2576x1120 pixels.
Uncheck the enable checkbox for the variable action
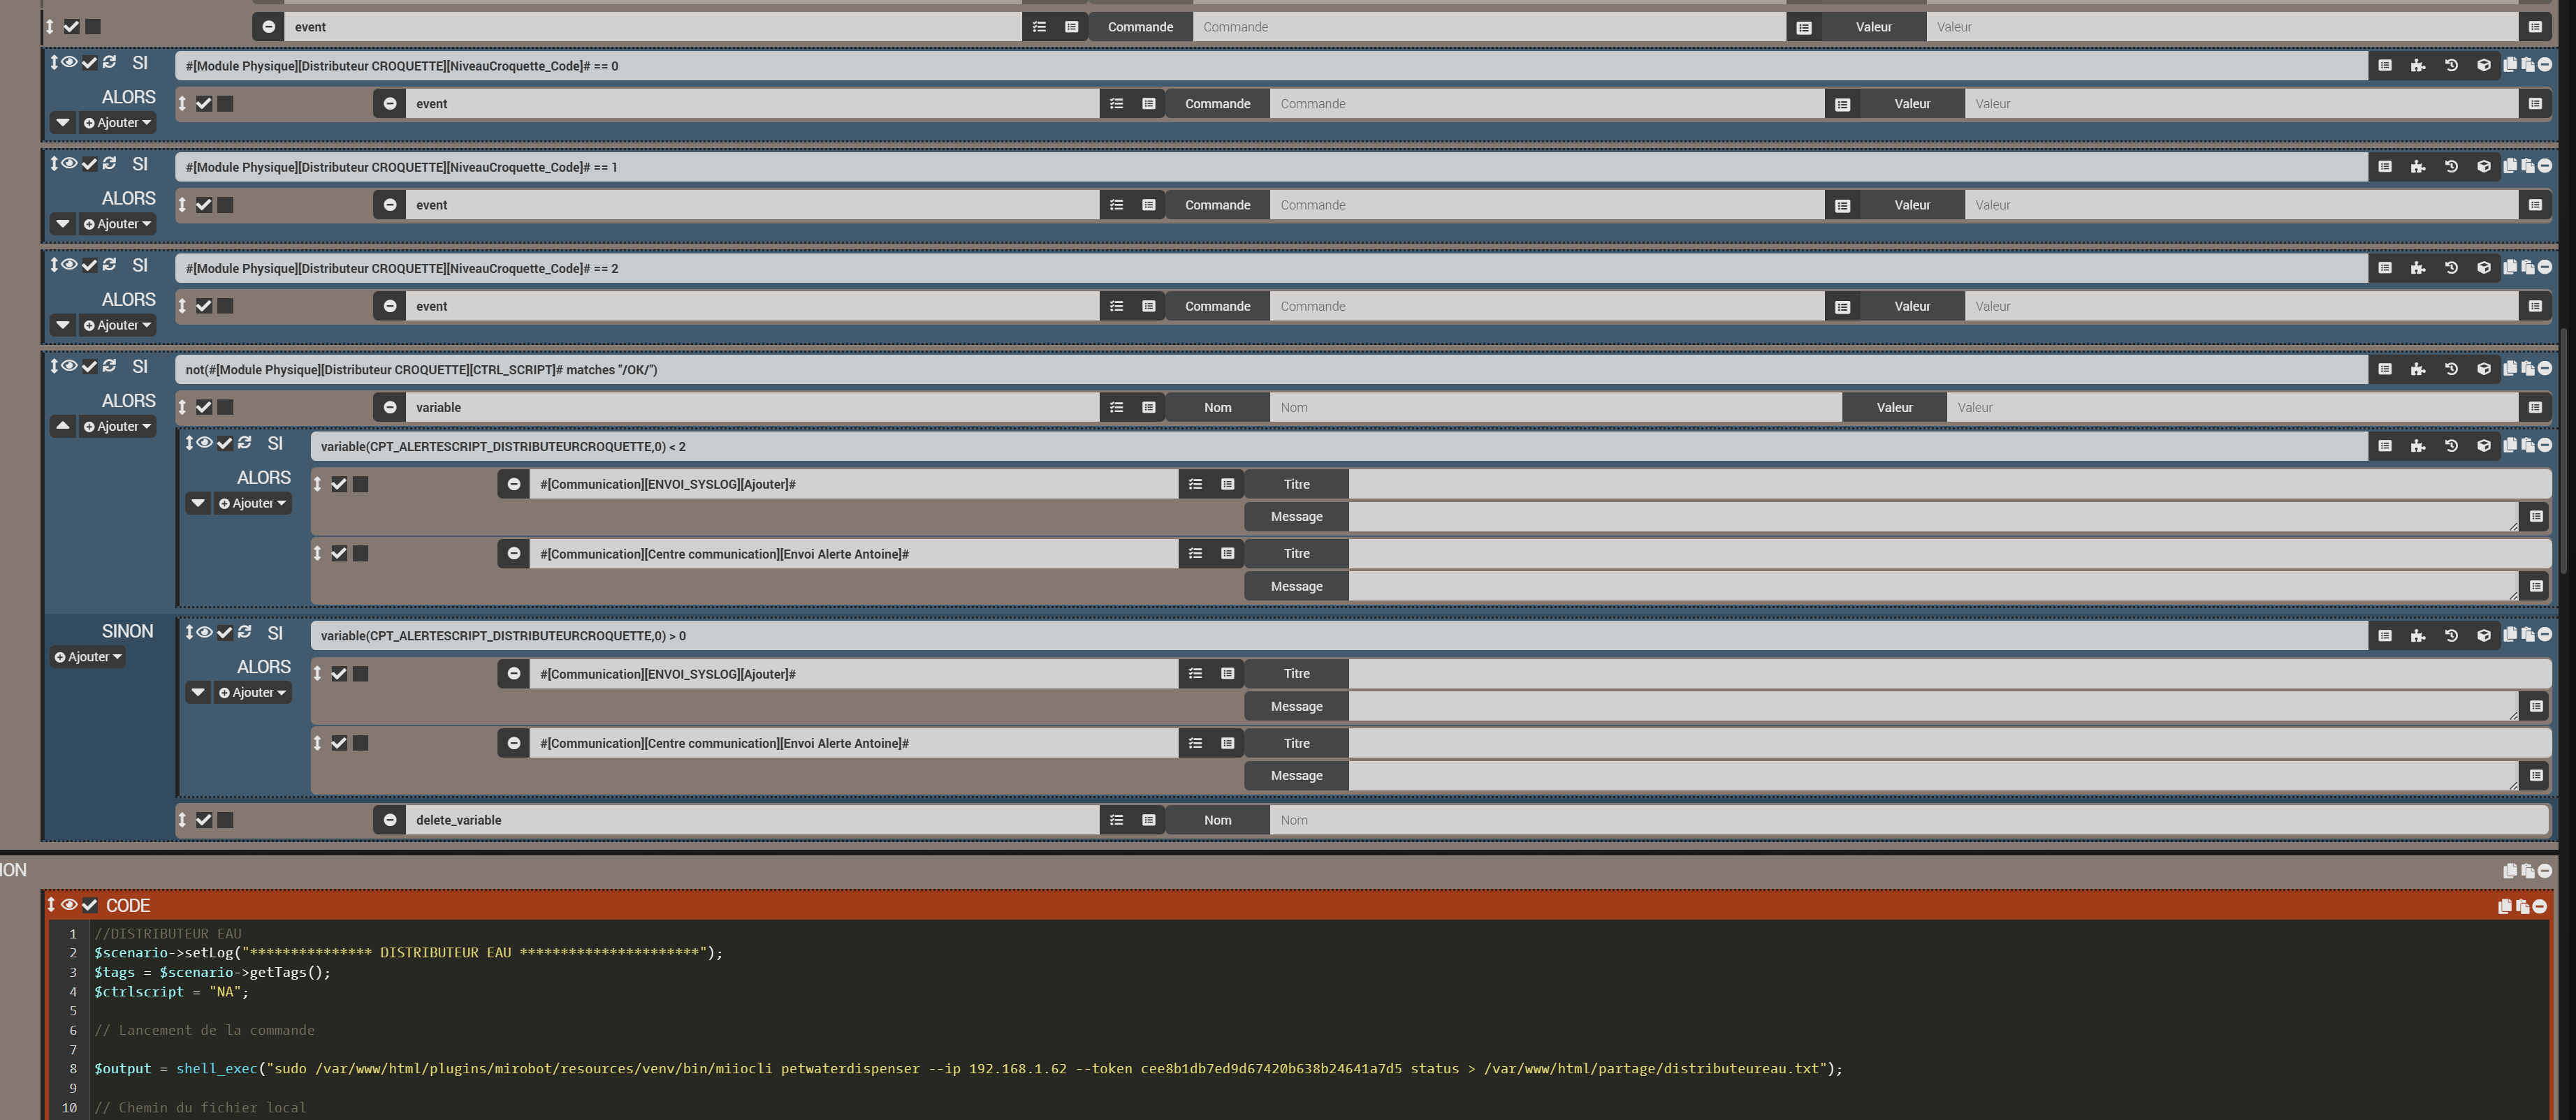pos(204,408)
